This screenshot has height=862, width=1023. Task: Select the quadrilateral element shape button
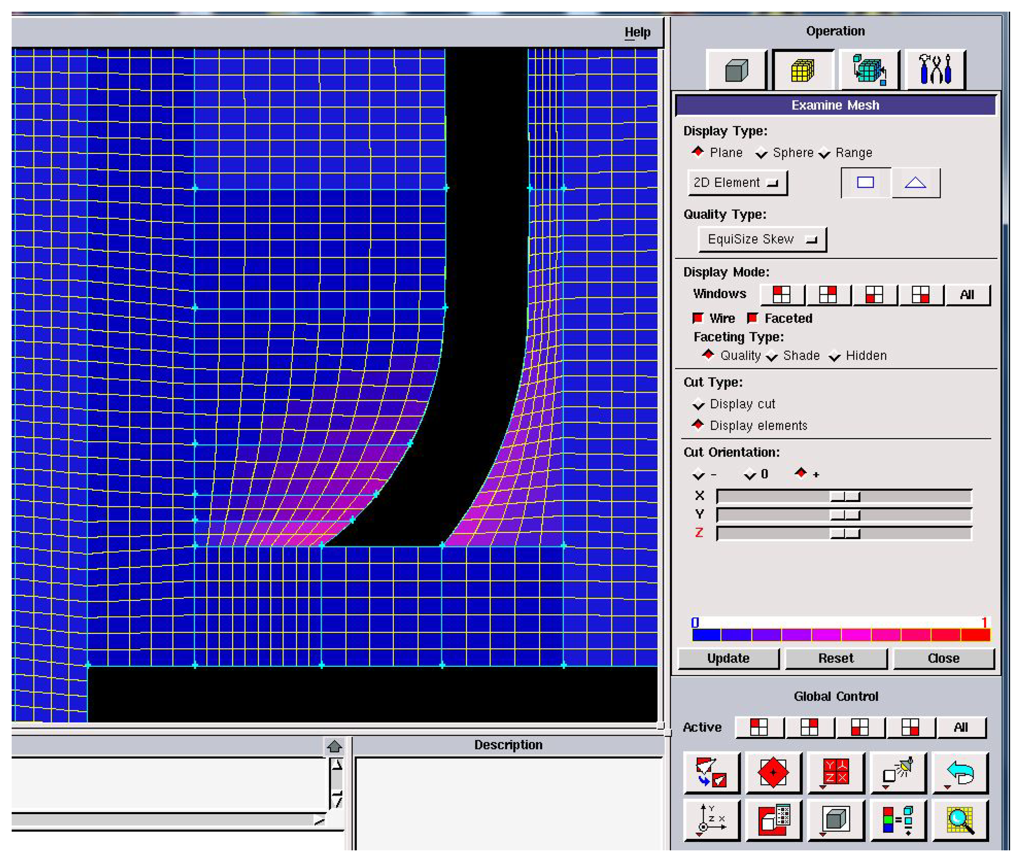pos(865,183)
